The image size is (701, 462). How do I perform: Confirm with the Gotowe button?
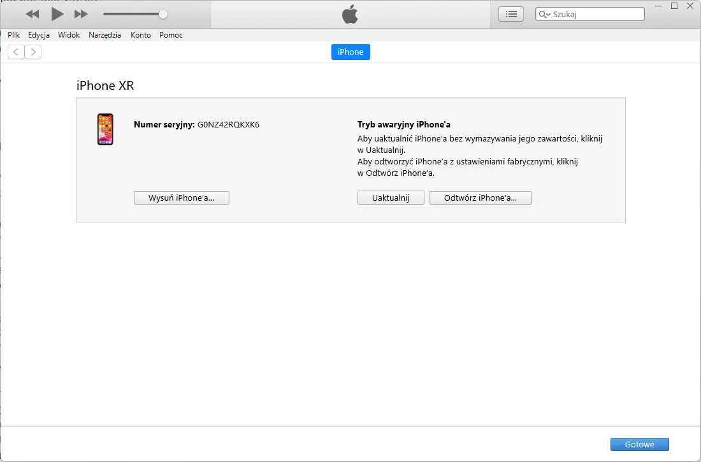coord(639,444)
